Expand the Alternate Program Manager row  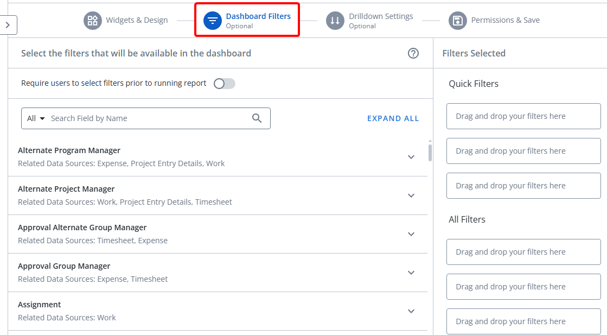point(411,157)
